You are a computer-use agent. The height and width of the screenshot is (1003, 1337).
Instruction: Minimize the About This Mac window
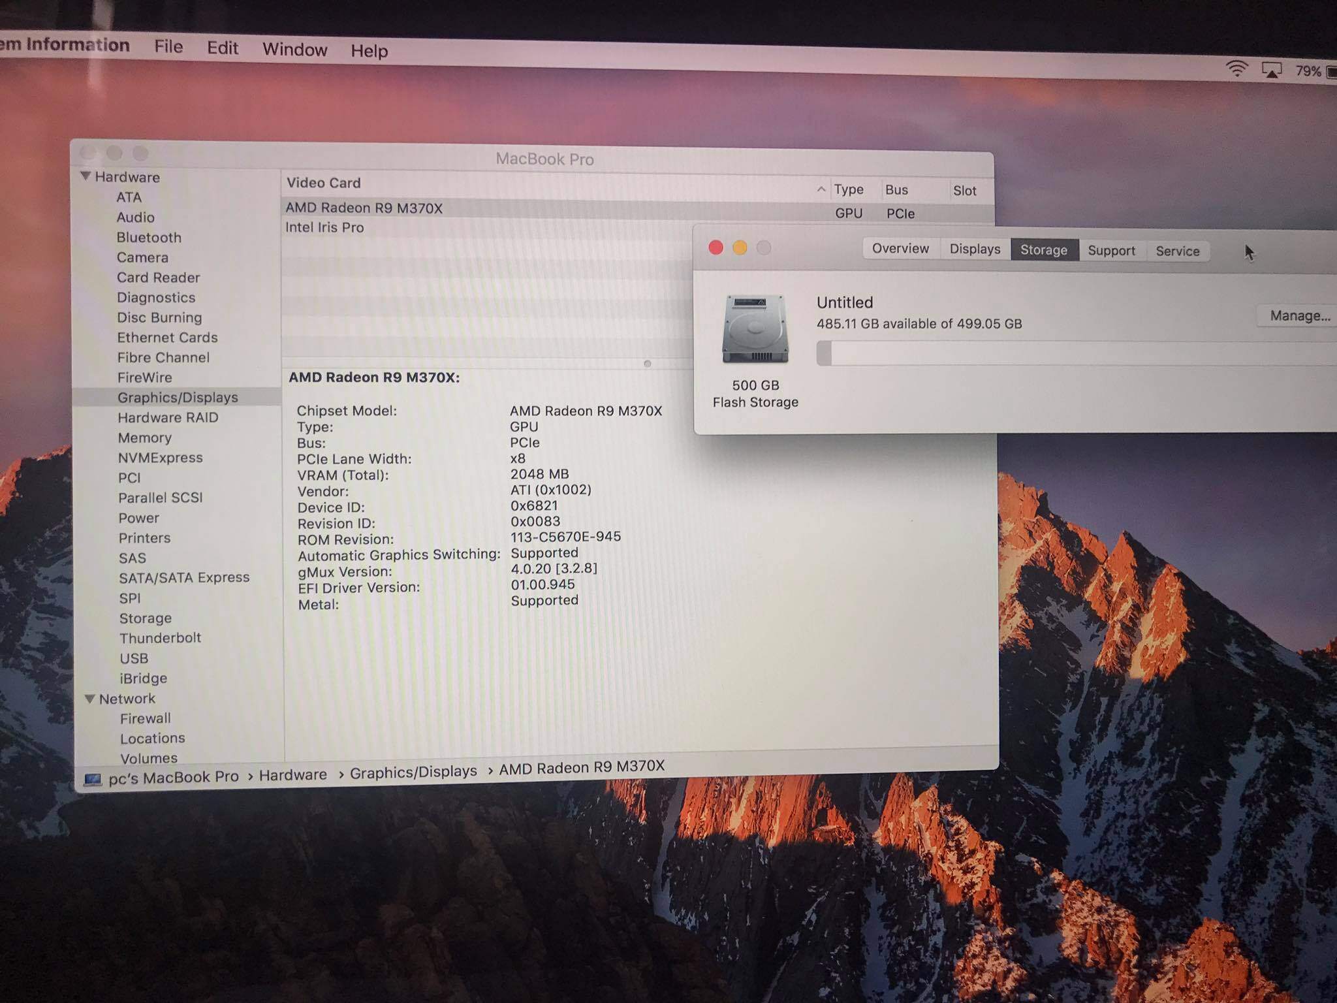coord(740,247)
